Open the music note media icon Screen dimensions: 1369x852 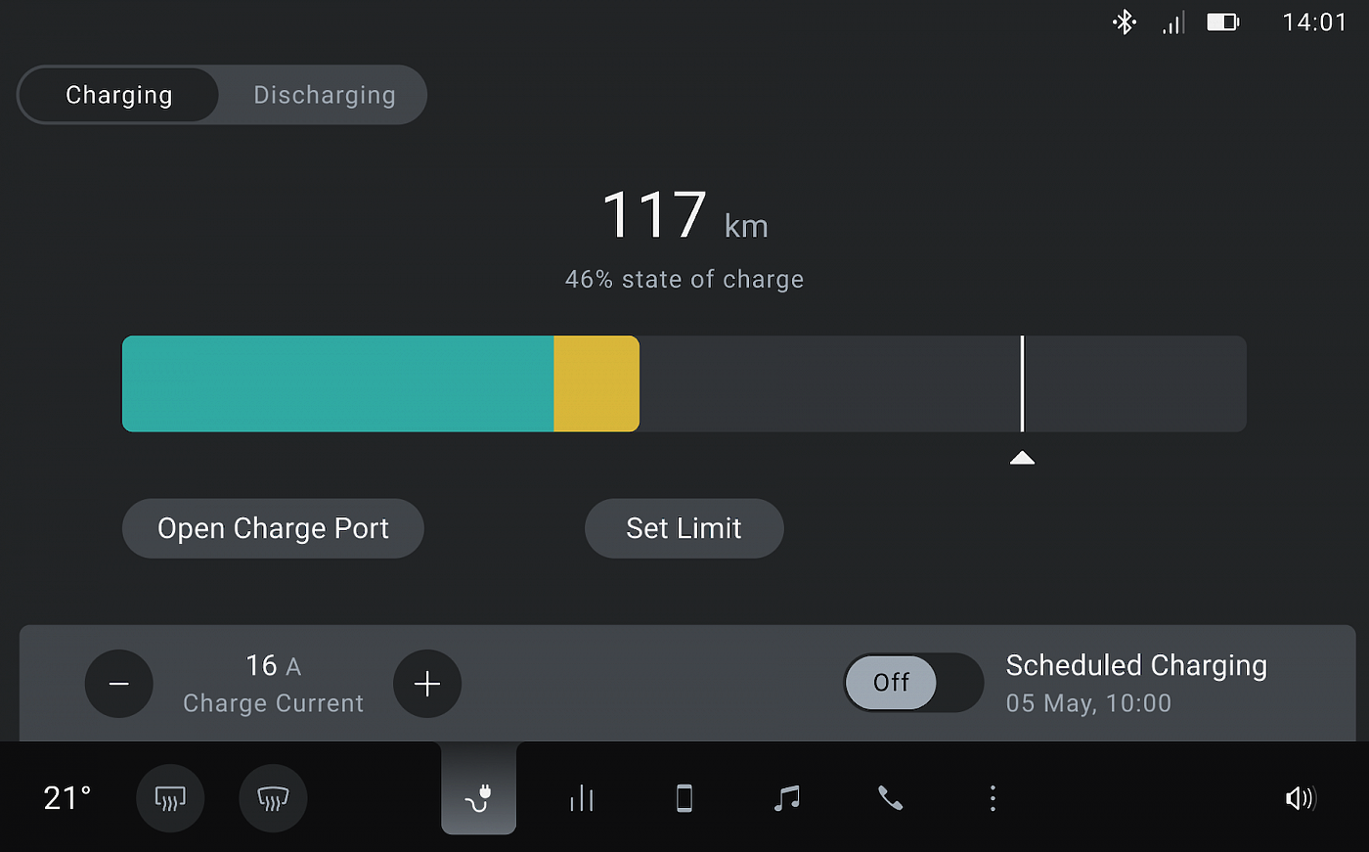tap(787, 798)
